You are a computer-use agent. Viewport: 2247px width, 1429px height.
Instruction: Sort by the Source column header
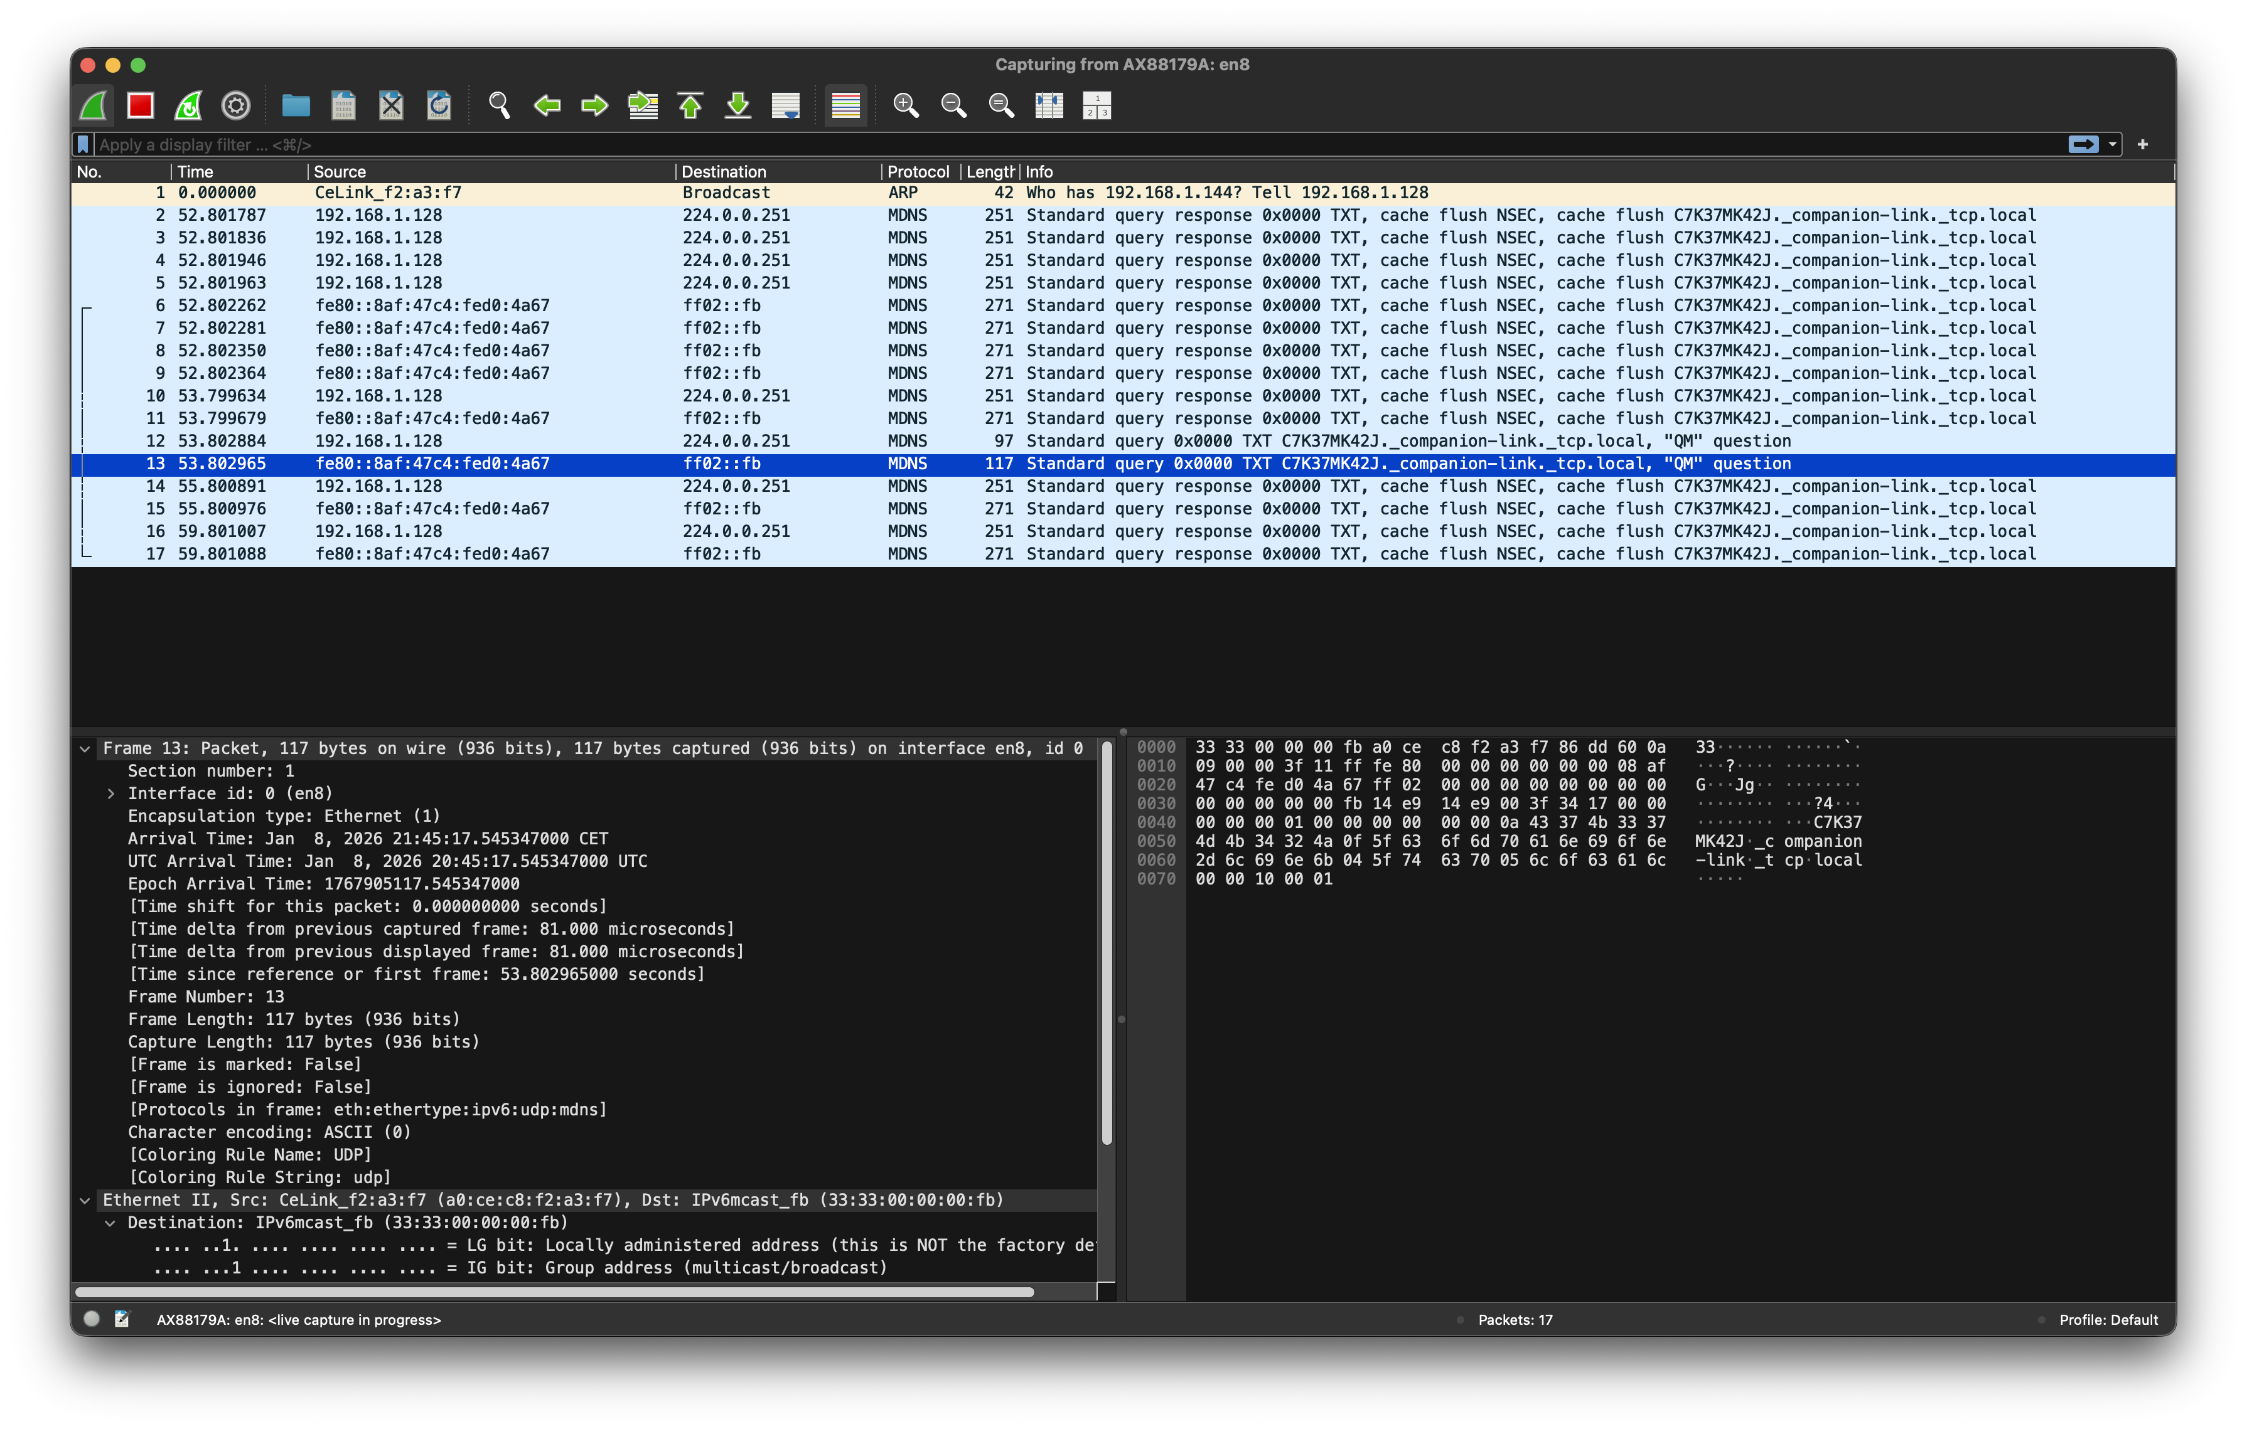click(340, 172)
